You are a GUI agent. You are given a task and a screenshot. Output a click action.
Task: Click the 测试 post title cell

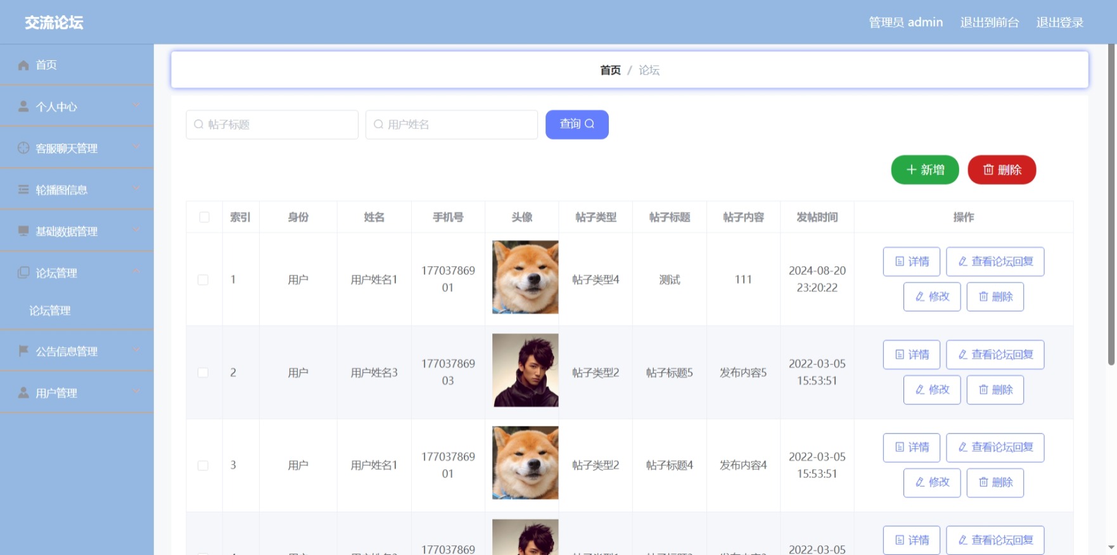click(670, 279)
